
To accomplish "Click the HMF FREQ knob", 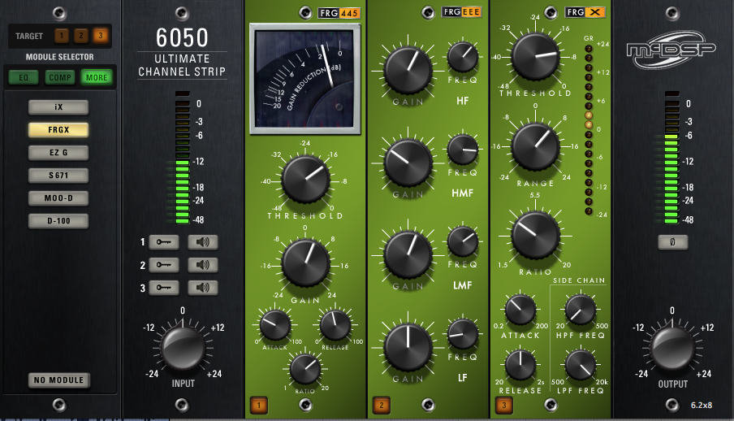I will point(463,150).
